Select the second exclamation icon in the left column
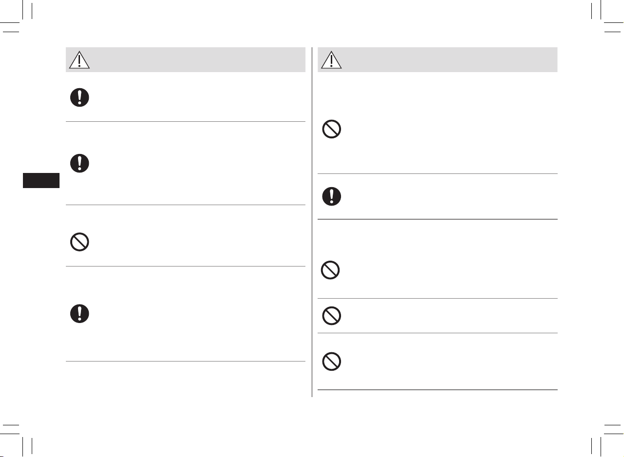This screenshot has width=624, height=457. pyautogui.click(x=80, y=163)
